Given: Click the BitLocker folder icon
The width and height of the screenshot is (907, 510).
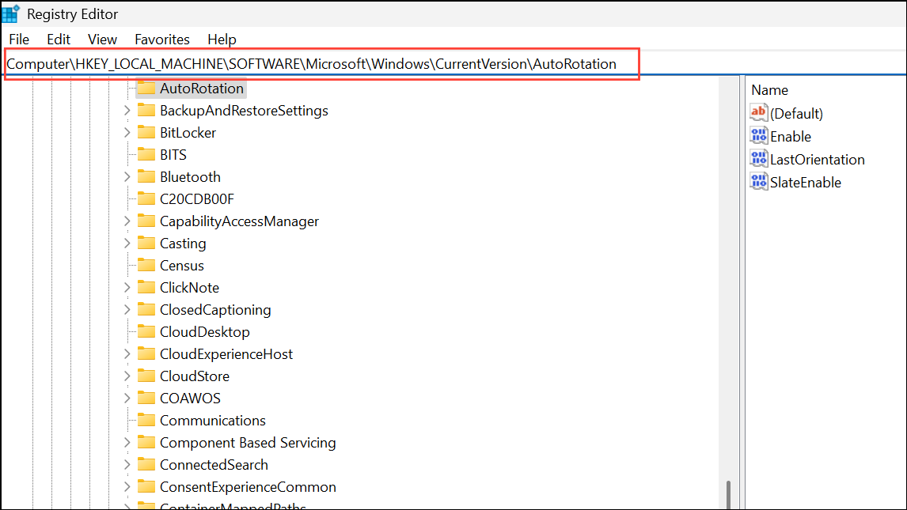Looking at the screenshot, I should (x=146, y=132).
